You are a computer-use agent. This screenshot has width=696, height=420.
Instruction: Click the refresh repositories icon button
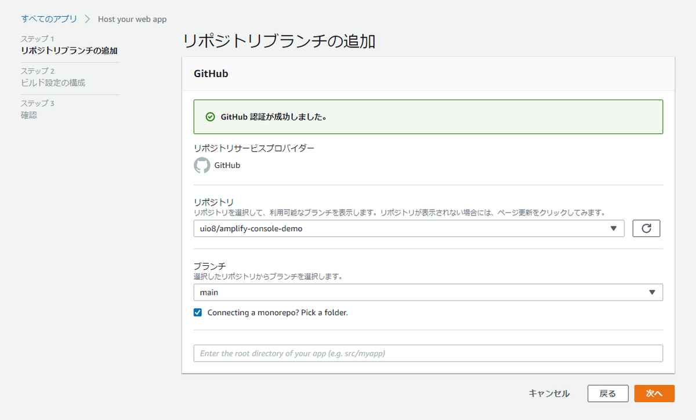(646, 228)
